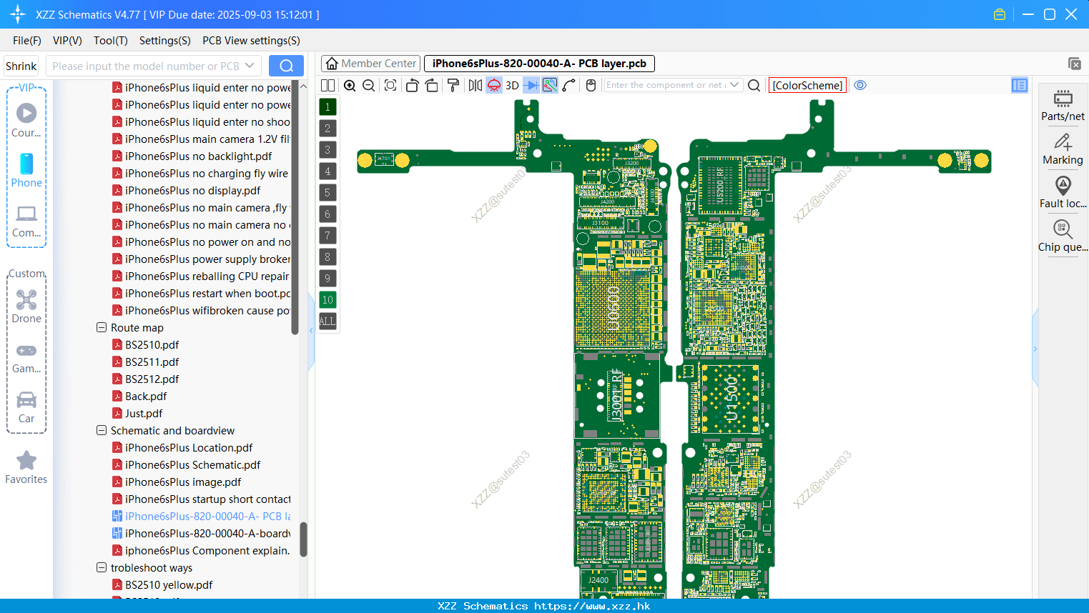
Task: Toggle the eye visibility icon
Action: [x=860, y=85]
